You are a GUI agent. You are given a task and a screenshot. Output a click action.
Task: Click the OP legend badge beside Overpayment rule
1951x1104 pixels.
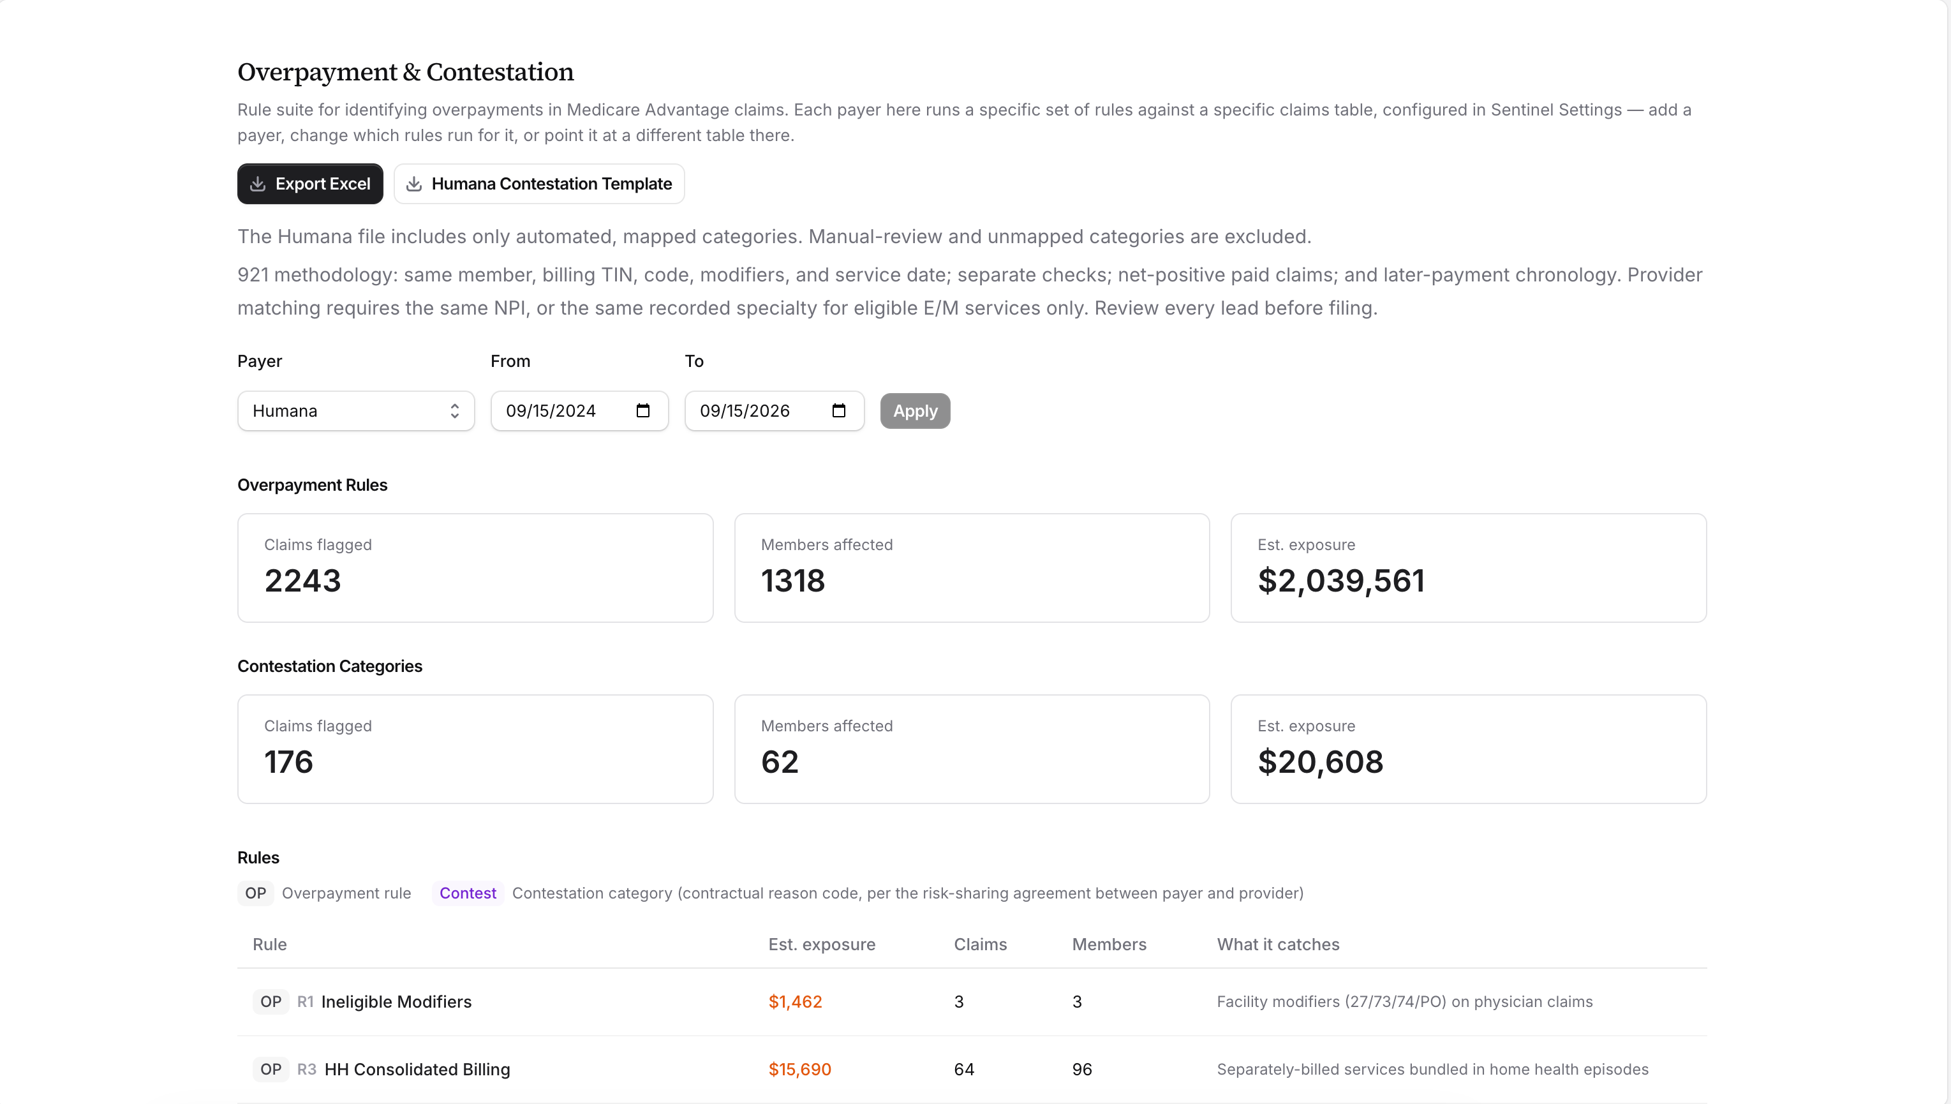coord(255,893)
